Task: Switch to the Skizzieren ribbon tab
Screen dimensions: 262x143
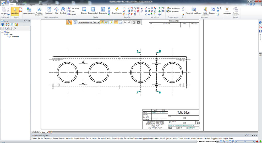Action: [x=22, y=5]
